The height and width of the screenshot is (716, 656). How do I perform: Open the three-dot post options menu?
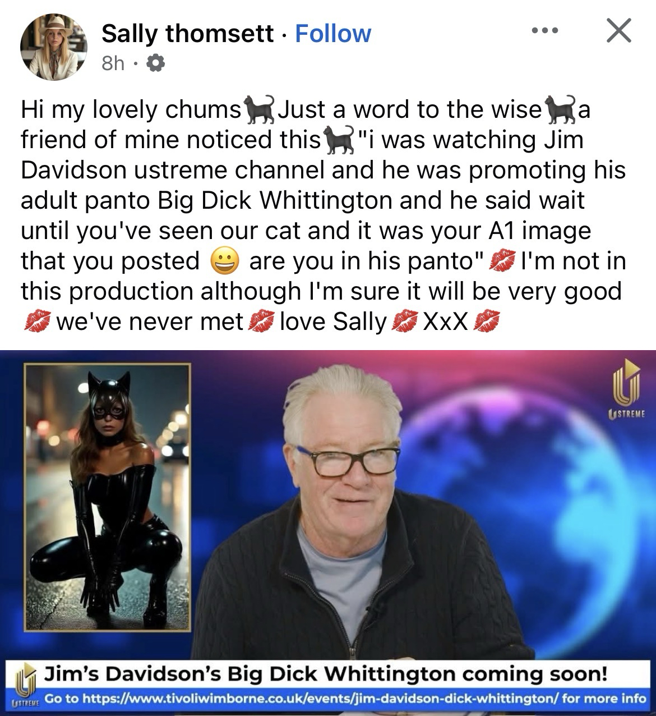(x=545, y=31)
